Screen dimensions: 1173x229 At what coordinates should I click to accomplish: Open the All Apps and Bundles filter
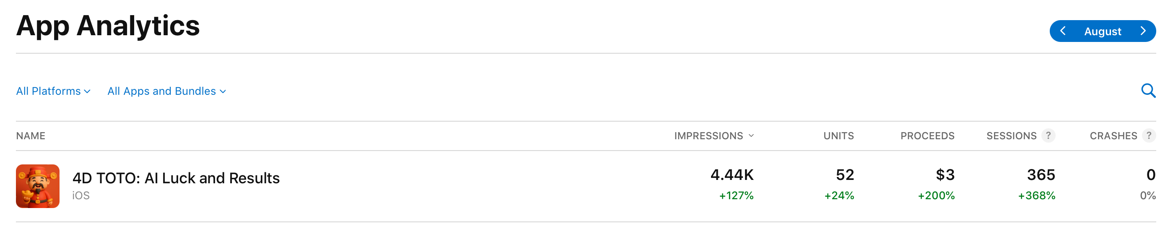click(x=166, y=91)
